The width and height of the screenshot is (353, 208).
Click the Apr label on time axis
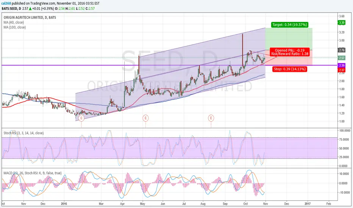[122, 204]
